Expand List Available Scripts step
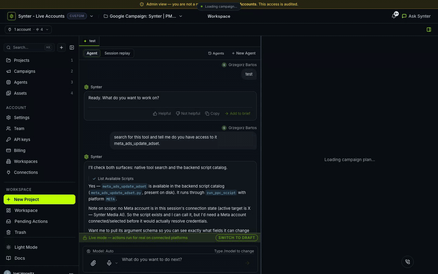The height and width of the screenshot is (274, 438). [x=113, y=179]
